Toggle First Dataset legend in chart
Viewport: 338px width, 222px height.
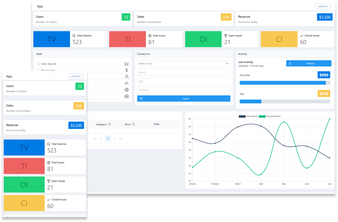pyautogui.click(x=248, y=116)
